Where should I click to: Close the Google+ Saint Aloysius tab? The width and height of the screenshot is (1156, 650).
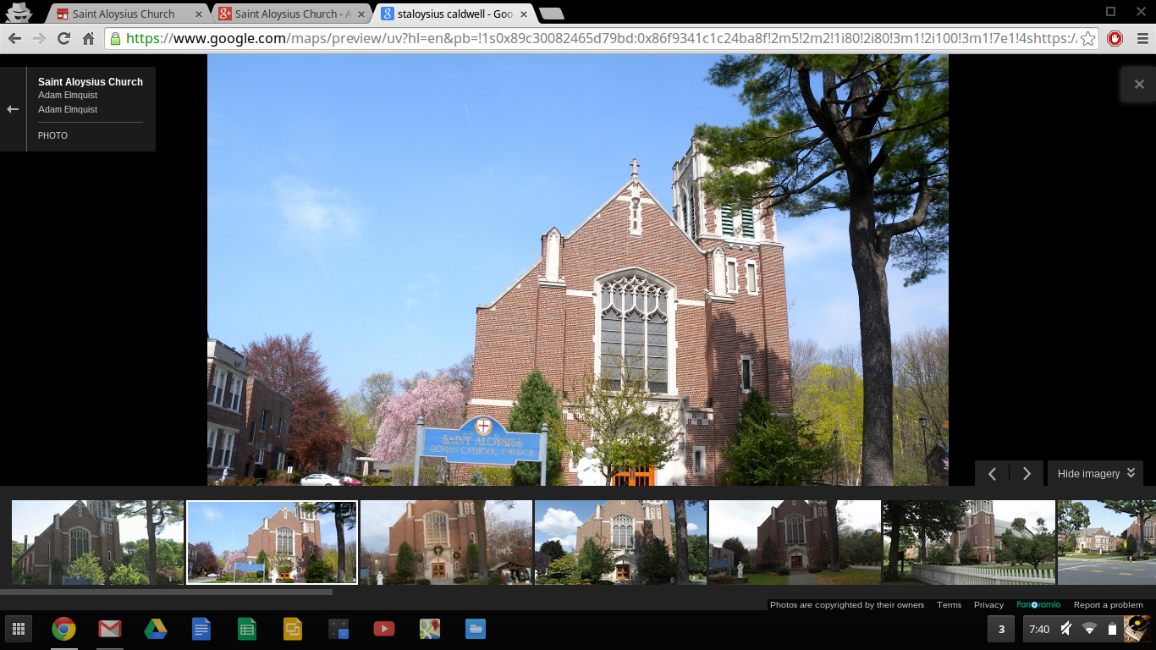tap(360, 14)
